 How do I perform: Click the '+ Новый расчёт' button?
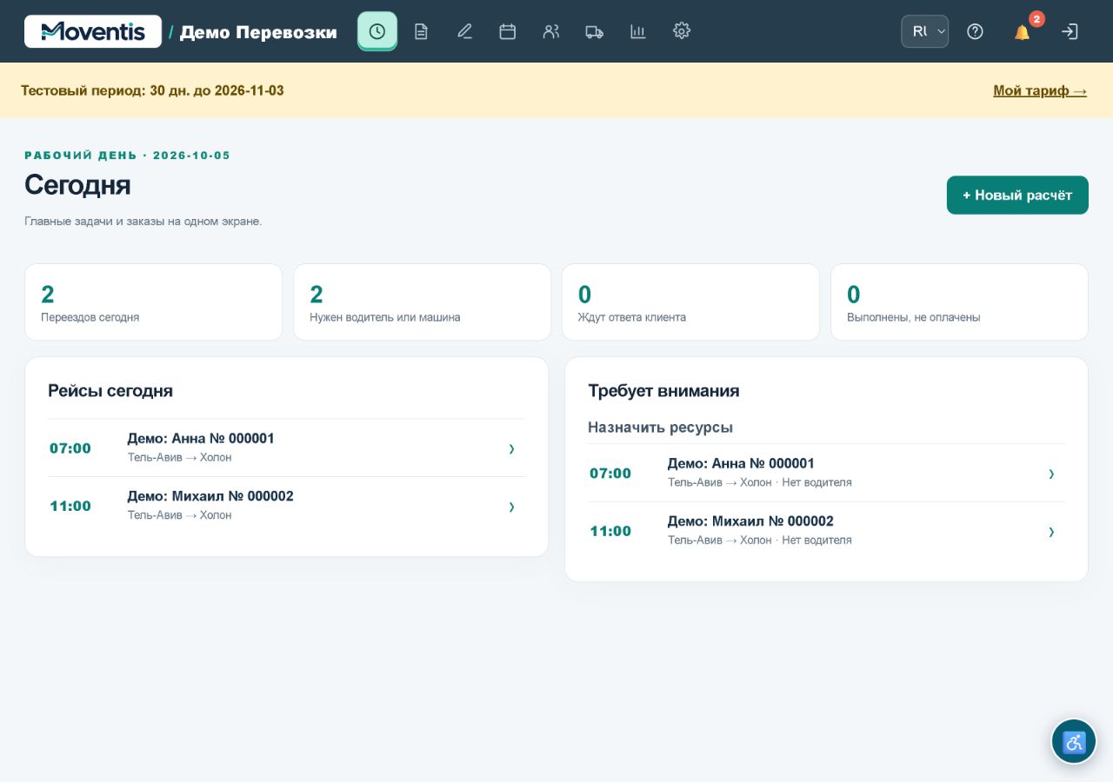pos(1017,195)
